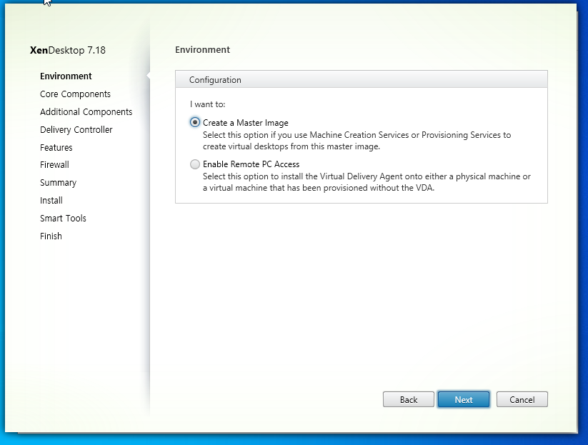
Task: Click the Environment page heading
Action: pos(202,50)
